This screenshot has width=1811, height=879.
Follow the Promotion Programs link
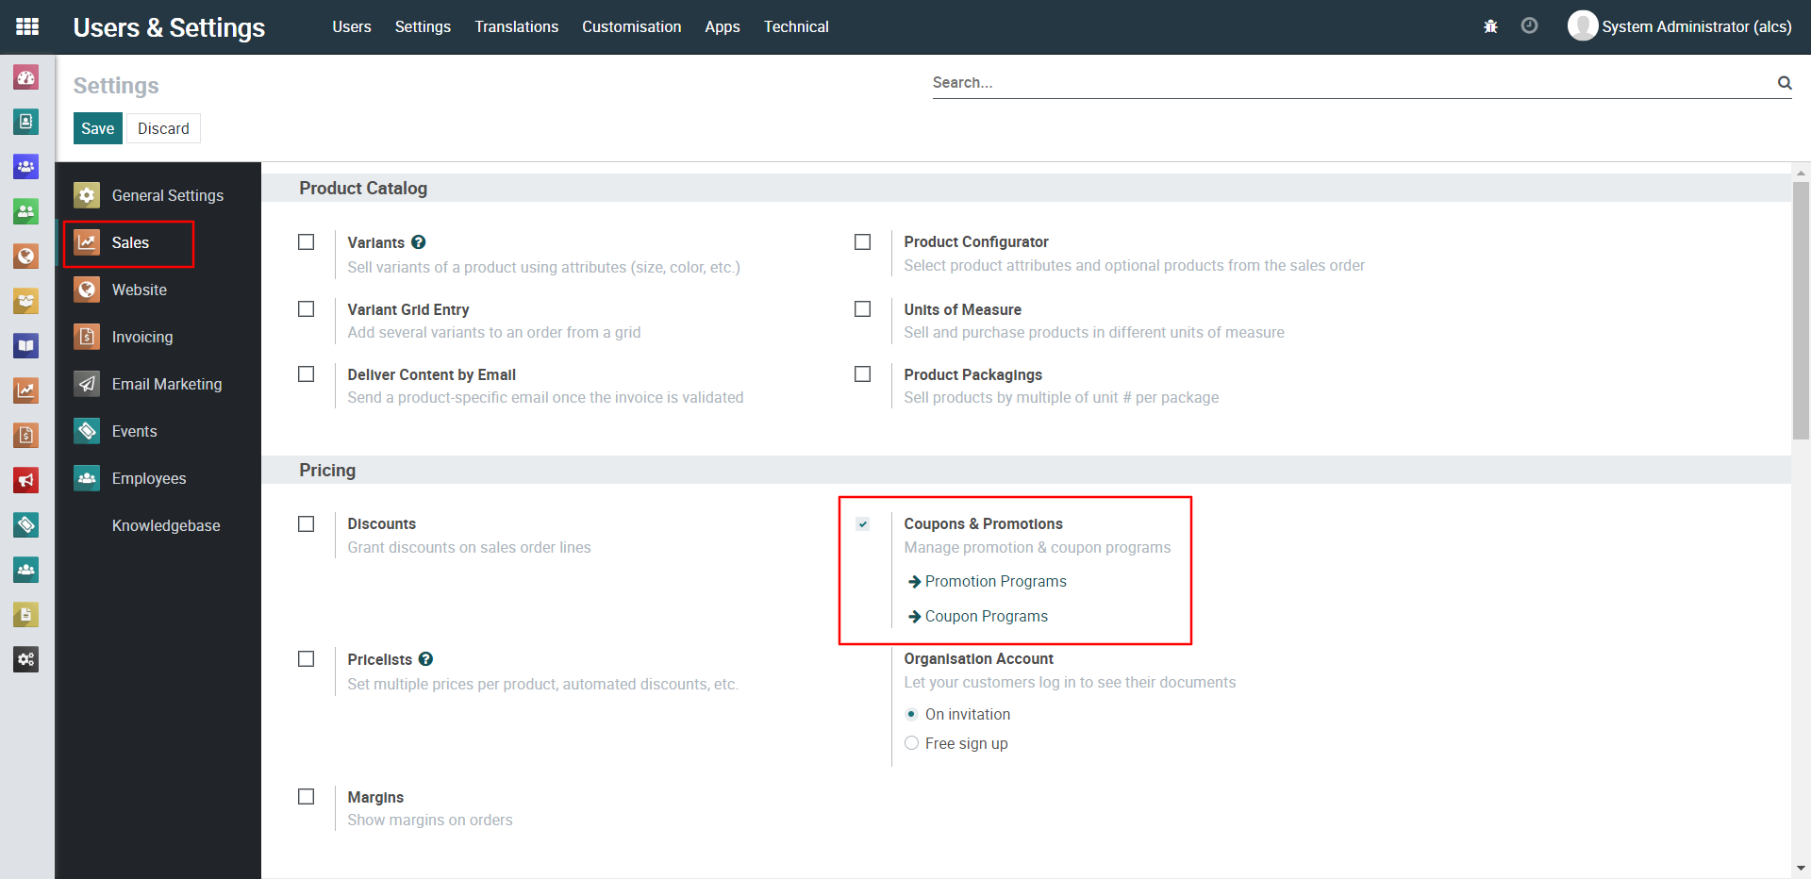click(x=995, y=582)
